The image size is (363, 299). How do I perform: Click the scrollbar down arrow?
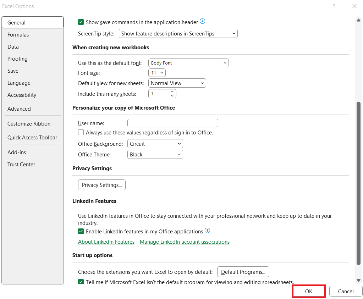pyautogui.click(x=358, y=280)
